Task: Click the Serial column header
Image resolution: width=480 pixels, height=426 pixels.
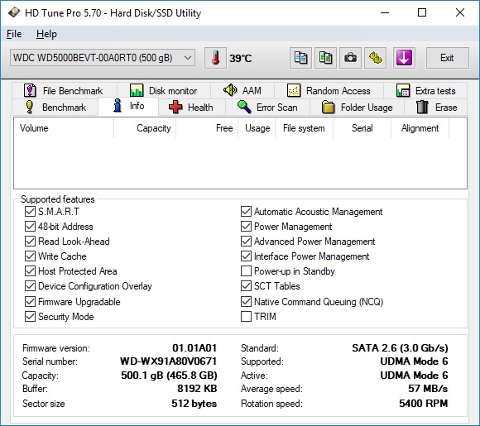Action: [x=362, y=128]
